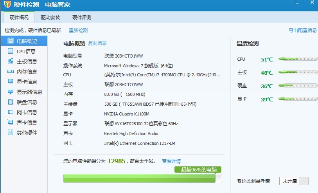The height and width of the screenshot is (193, 318).
Task: Click the 复制信息 link
Action: point(97,43)
